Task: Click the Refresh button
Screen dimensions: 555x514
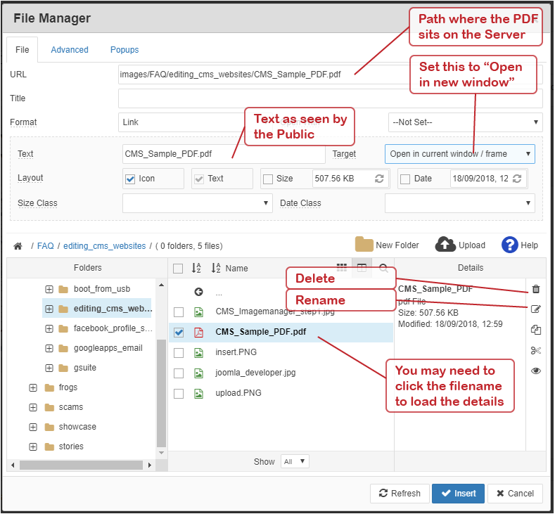Action: (400, 494)
